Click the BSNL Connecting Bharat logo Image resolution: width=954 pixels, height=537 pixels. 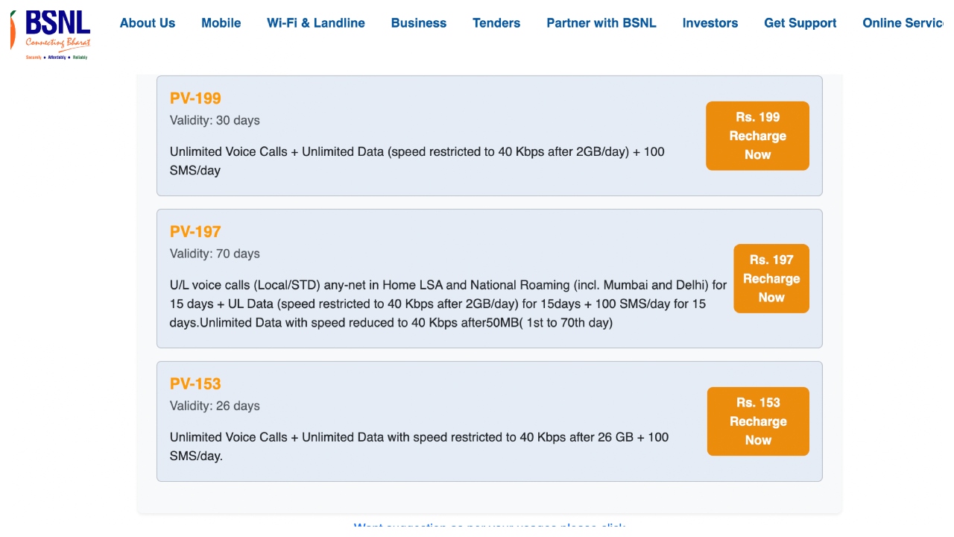pyautogui.click(x=51, y=34)
